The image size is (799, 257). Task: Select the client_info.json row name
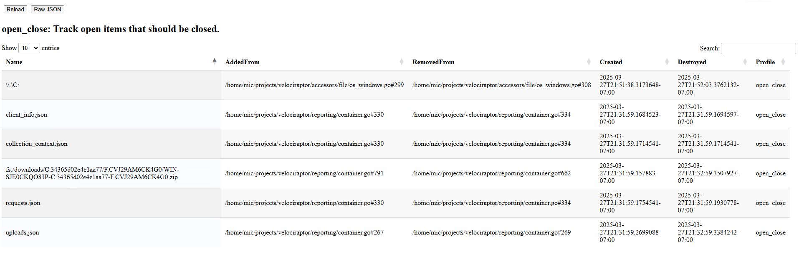26,115
